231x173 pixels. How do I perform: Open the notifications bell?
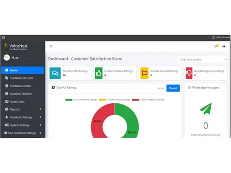216,46
